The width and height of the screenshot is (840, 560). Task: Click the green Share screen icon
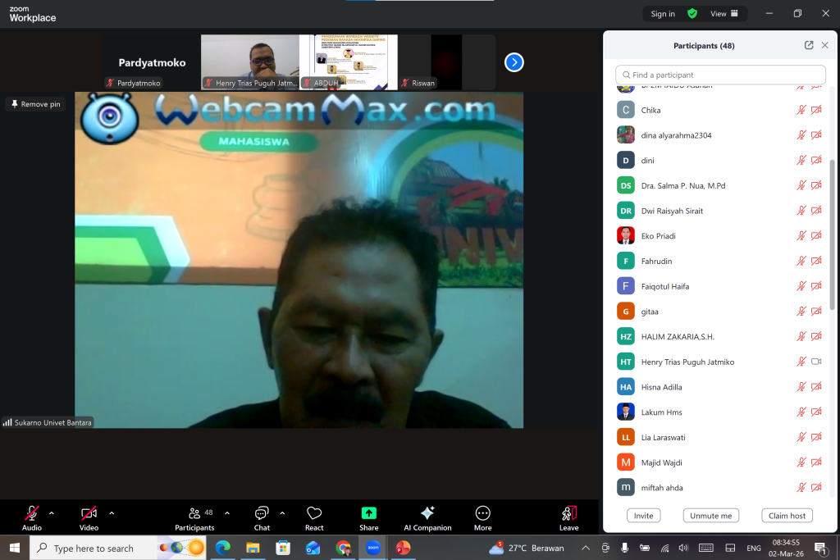click(x=369, y=513)
